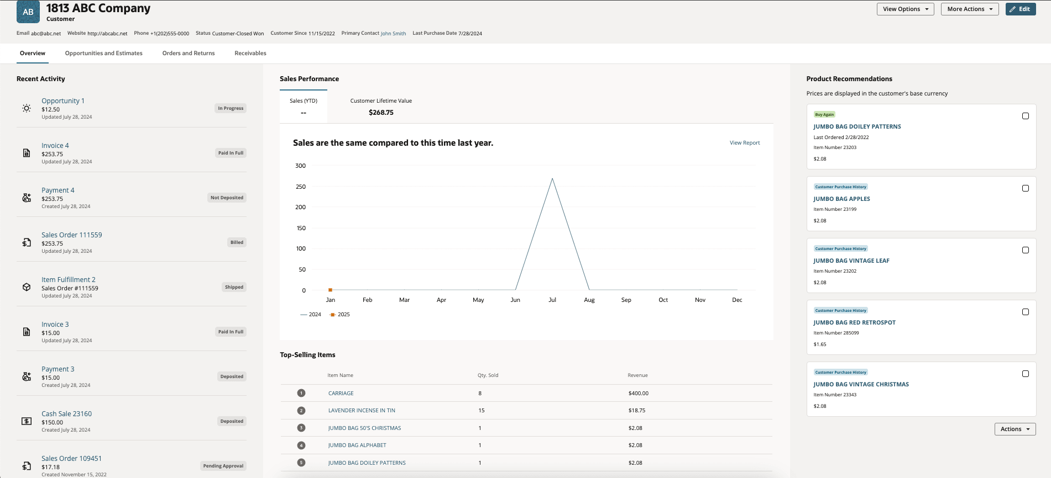
Task: Open the Invoice 4 link
Action: (55, 146)
